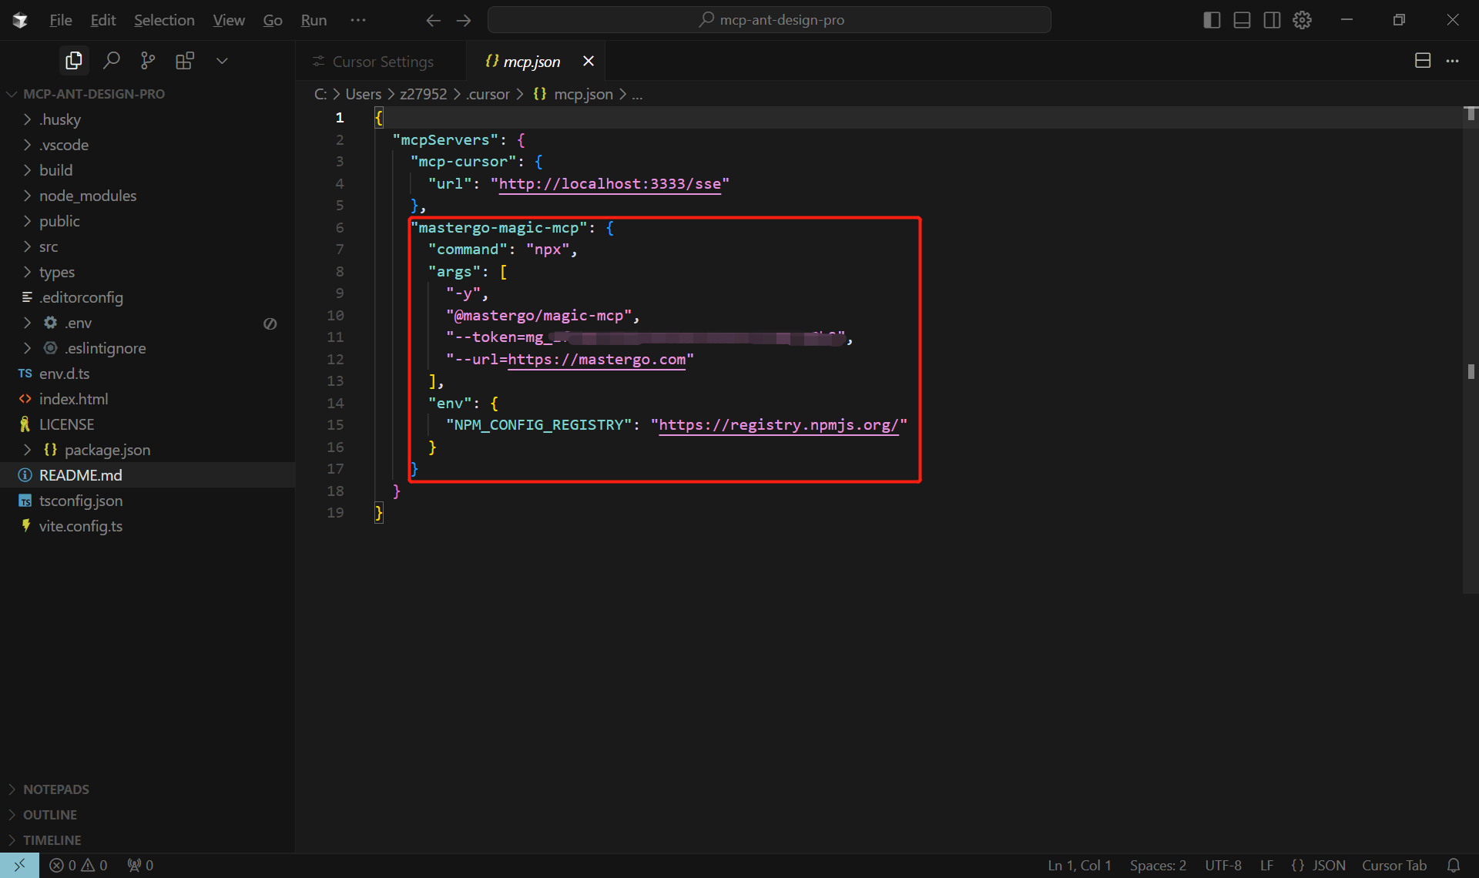Image resolution: width=1479 pixels, height=878 pixels.
Task: Click the .env ignored status icon
Action: tap(270, 323)
